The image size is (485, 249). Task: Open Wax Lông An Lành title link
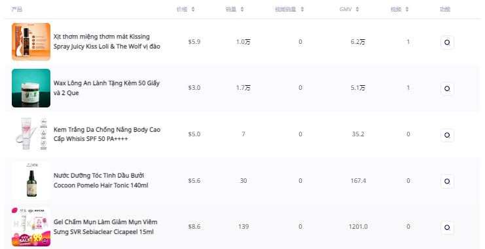[107, 88]
